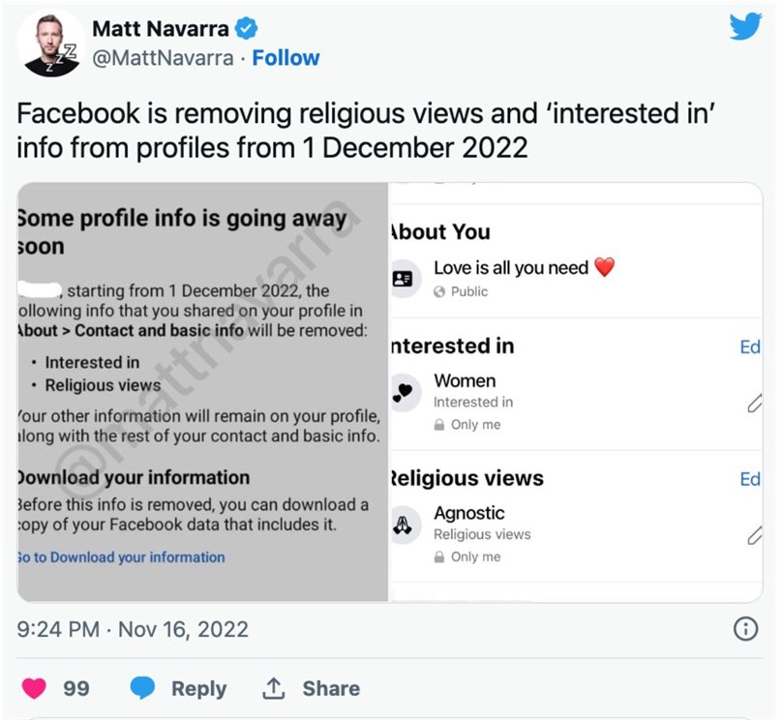
Task: Follow the @MattNavarra account
Action: pyautogui.click(x=286, y=58)
